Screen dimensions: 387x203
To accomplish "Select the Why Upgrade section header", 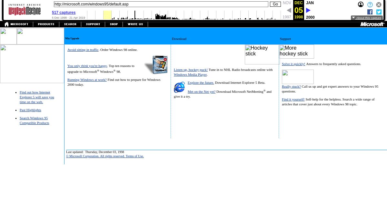I will tap(72, 39).
